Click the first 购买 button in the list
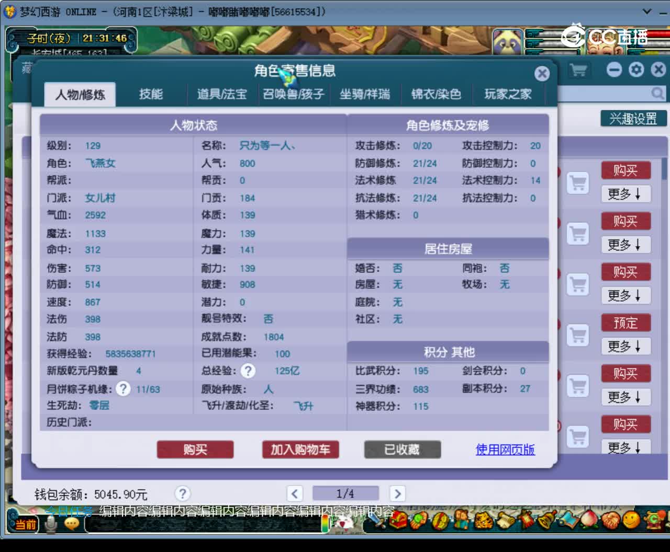The width and height of the screenshot is (670, 552). point(626,170)
